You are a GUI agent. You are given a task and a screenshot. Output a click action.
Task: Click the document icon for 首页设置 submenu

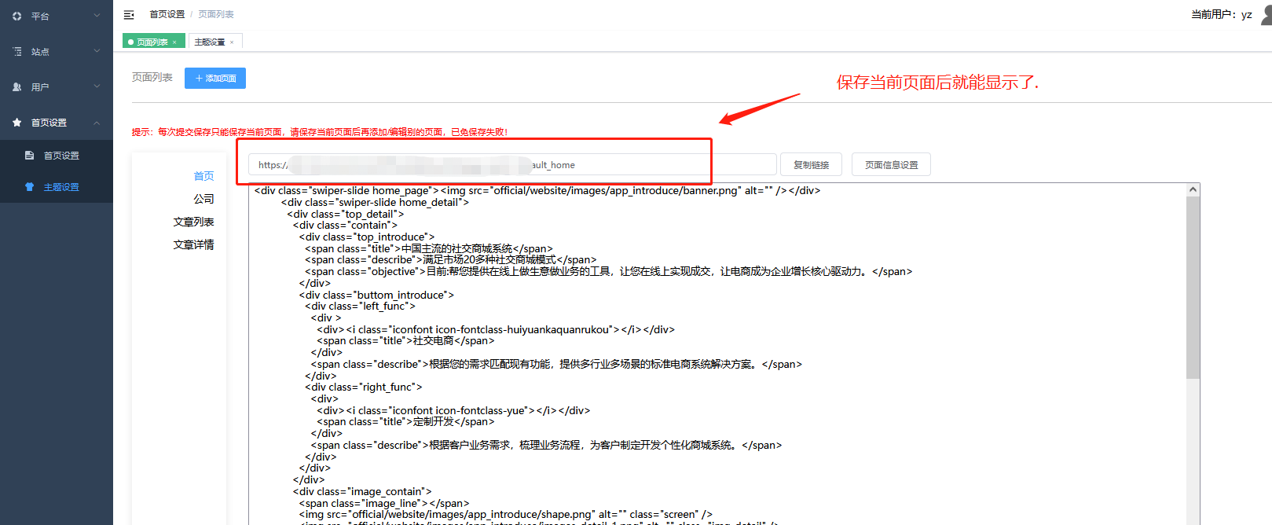pyautogui.click(x=30, y=156)
